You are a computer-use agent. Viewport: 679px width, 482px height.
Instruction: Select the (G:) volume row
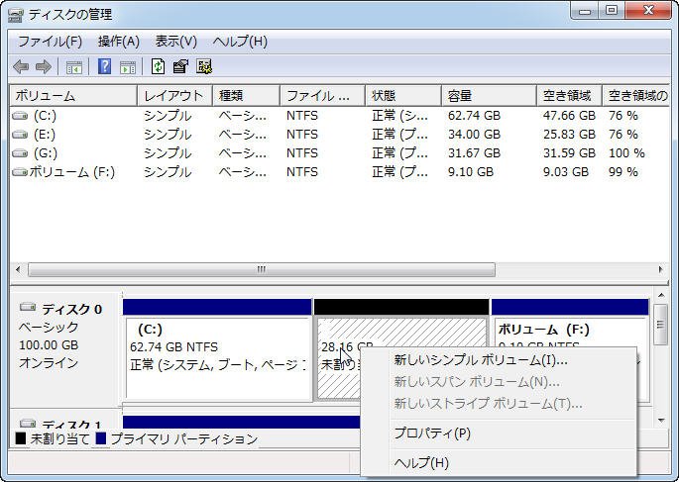click(x=339, y=153)
